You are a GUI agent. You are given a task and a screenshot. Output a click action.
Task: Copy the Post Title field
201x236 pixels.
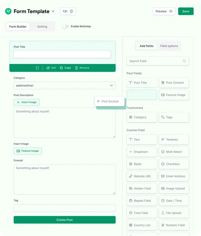coord(65,68)
